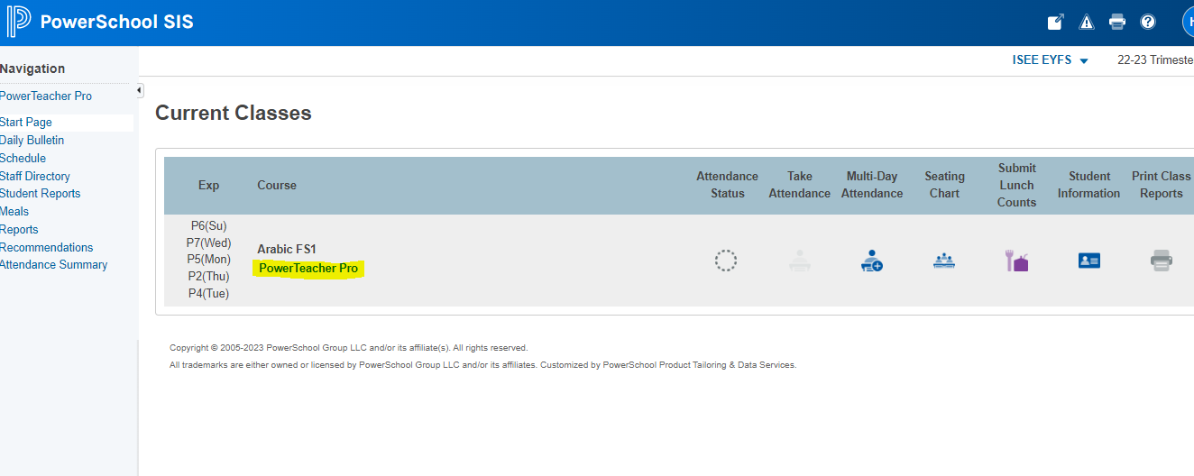
Task: Click the PowerSchool logo icon
Action: pos(19,22)
